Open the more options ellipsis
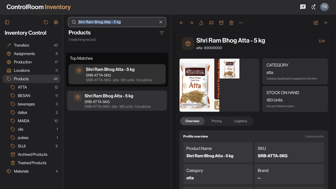This screenshot has height=189, width=336. [x=241, y=23]
